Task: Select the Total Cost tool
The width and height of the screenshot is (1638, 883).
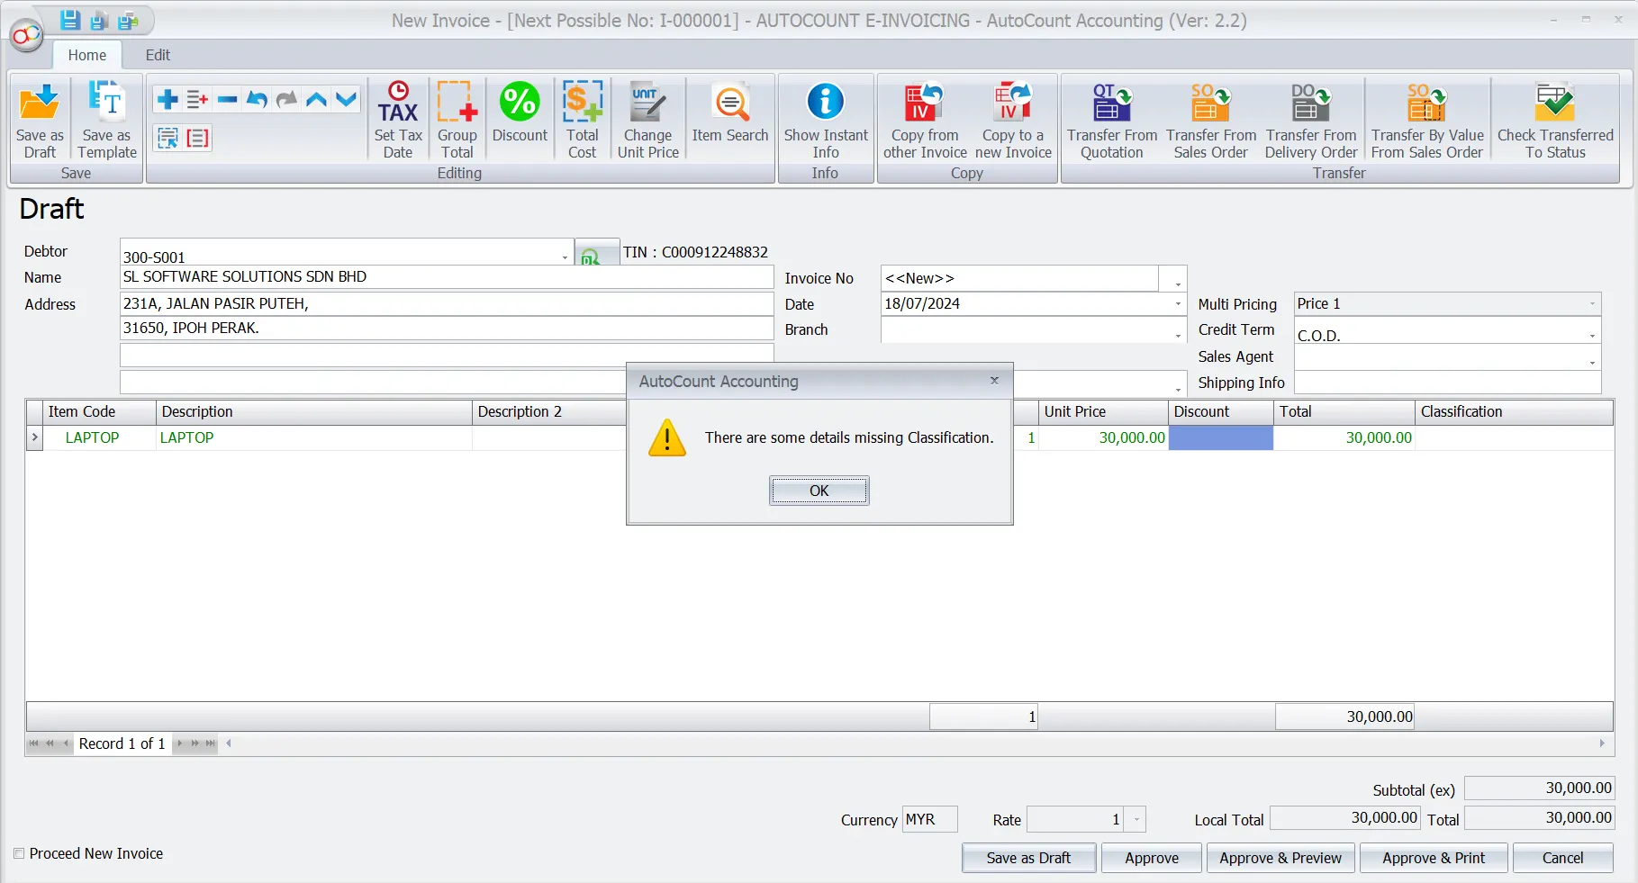Action: click(x=582, y=118)
